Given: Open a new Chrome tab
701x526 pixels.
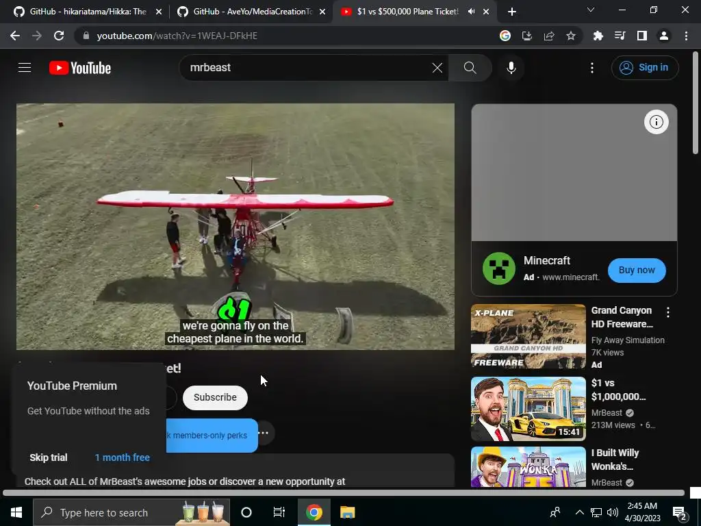Looking at the screenshot, I should point(512,12).
